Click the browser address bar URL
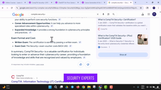The height and width of the screenshot is (90, 161). pyautogui.click(x=79, y=8)
